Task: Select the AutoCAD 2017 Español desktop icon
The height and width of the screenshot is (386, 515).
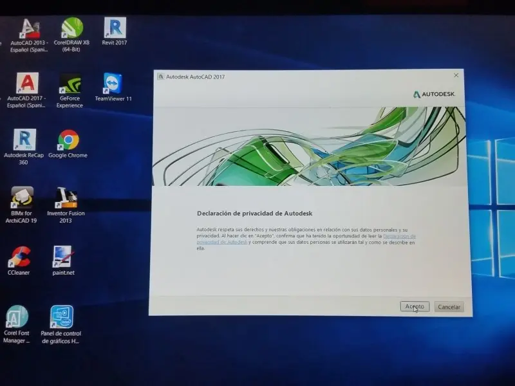Action: click(27, 91)
